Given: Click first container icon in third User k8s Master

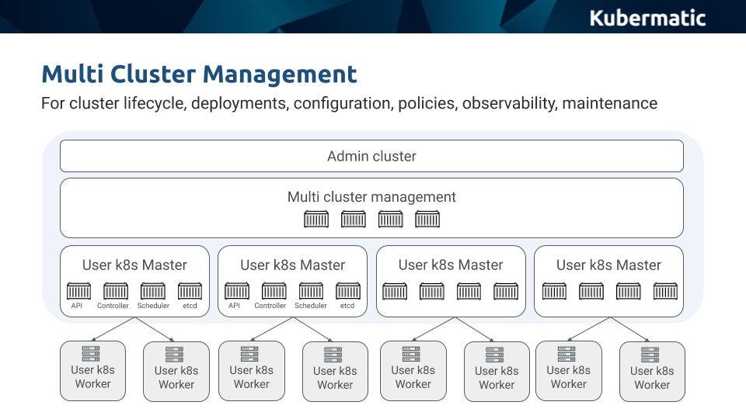Looking at the screenshot, I should coord(395,292).
